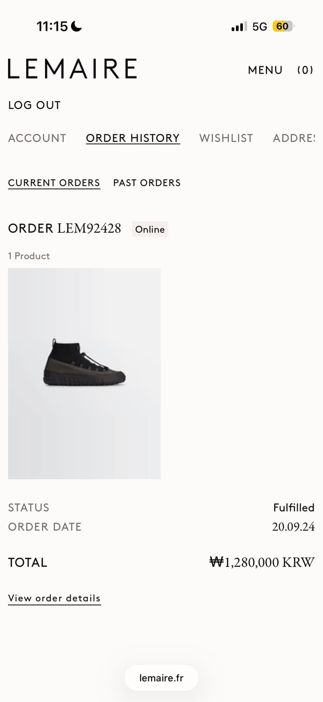The image size is (323, 702).
Task: Click the LOG OUT link
Action: pos(35,105)
